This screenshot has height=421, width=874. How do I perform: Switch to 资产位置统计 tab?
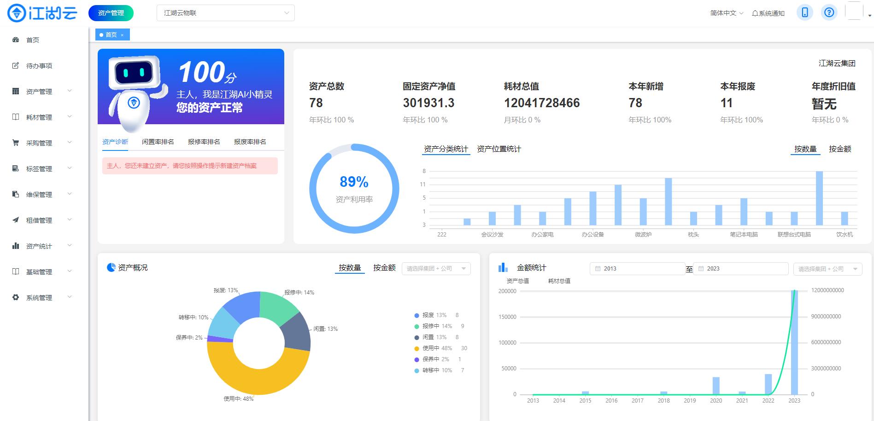498,149
